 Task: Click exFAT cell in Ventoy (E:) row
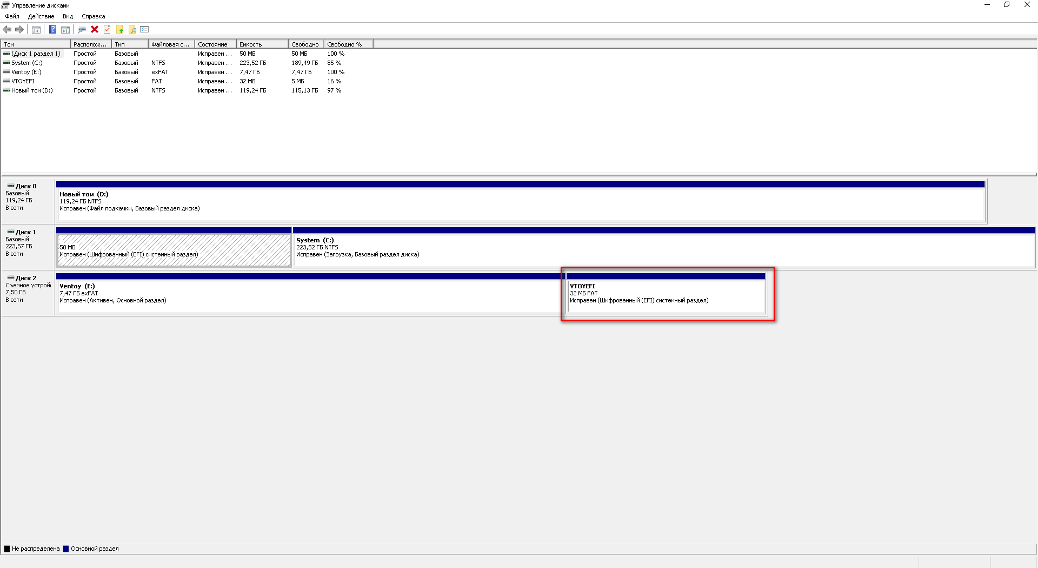pyautogui.click(x=160, y=72)
